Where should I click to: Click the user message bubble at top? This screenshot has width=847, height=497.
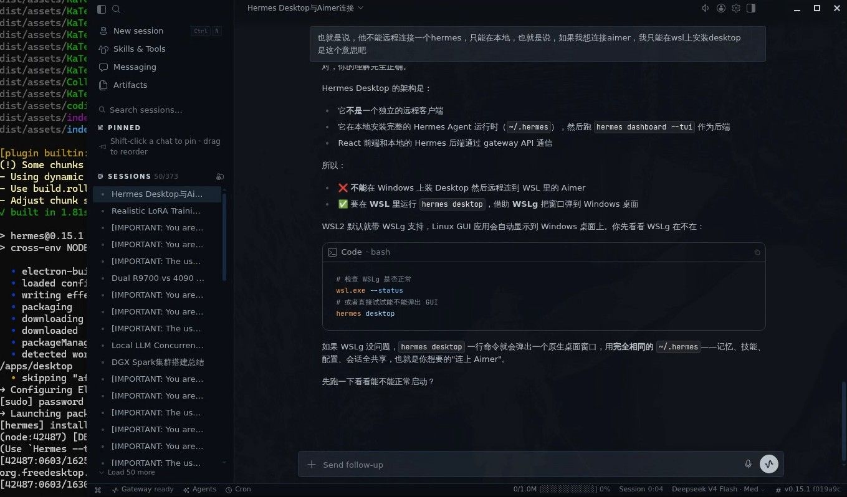click(537, 44)
